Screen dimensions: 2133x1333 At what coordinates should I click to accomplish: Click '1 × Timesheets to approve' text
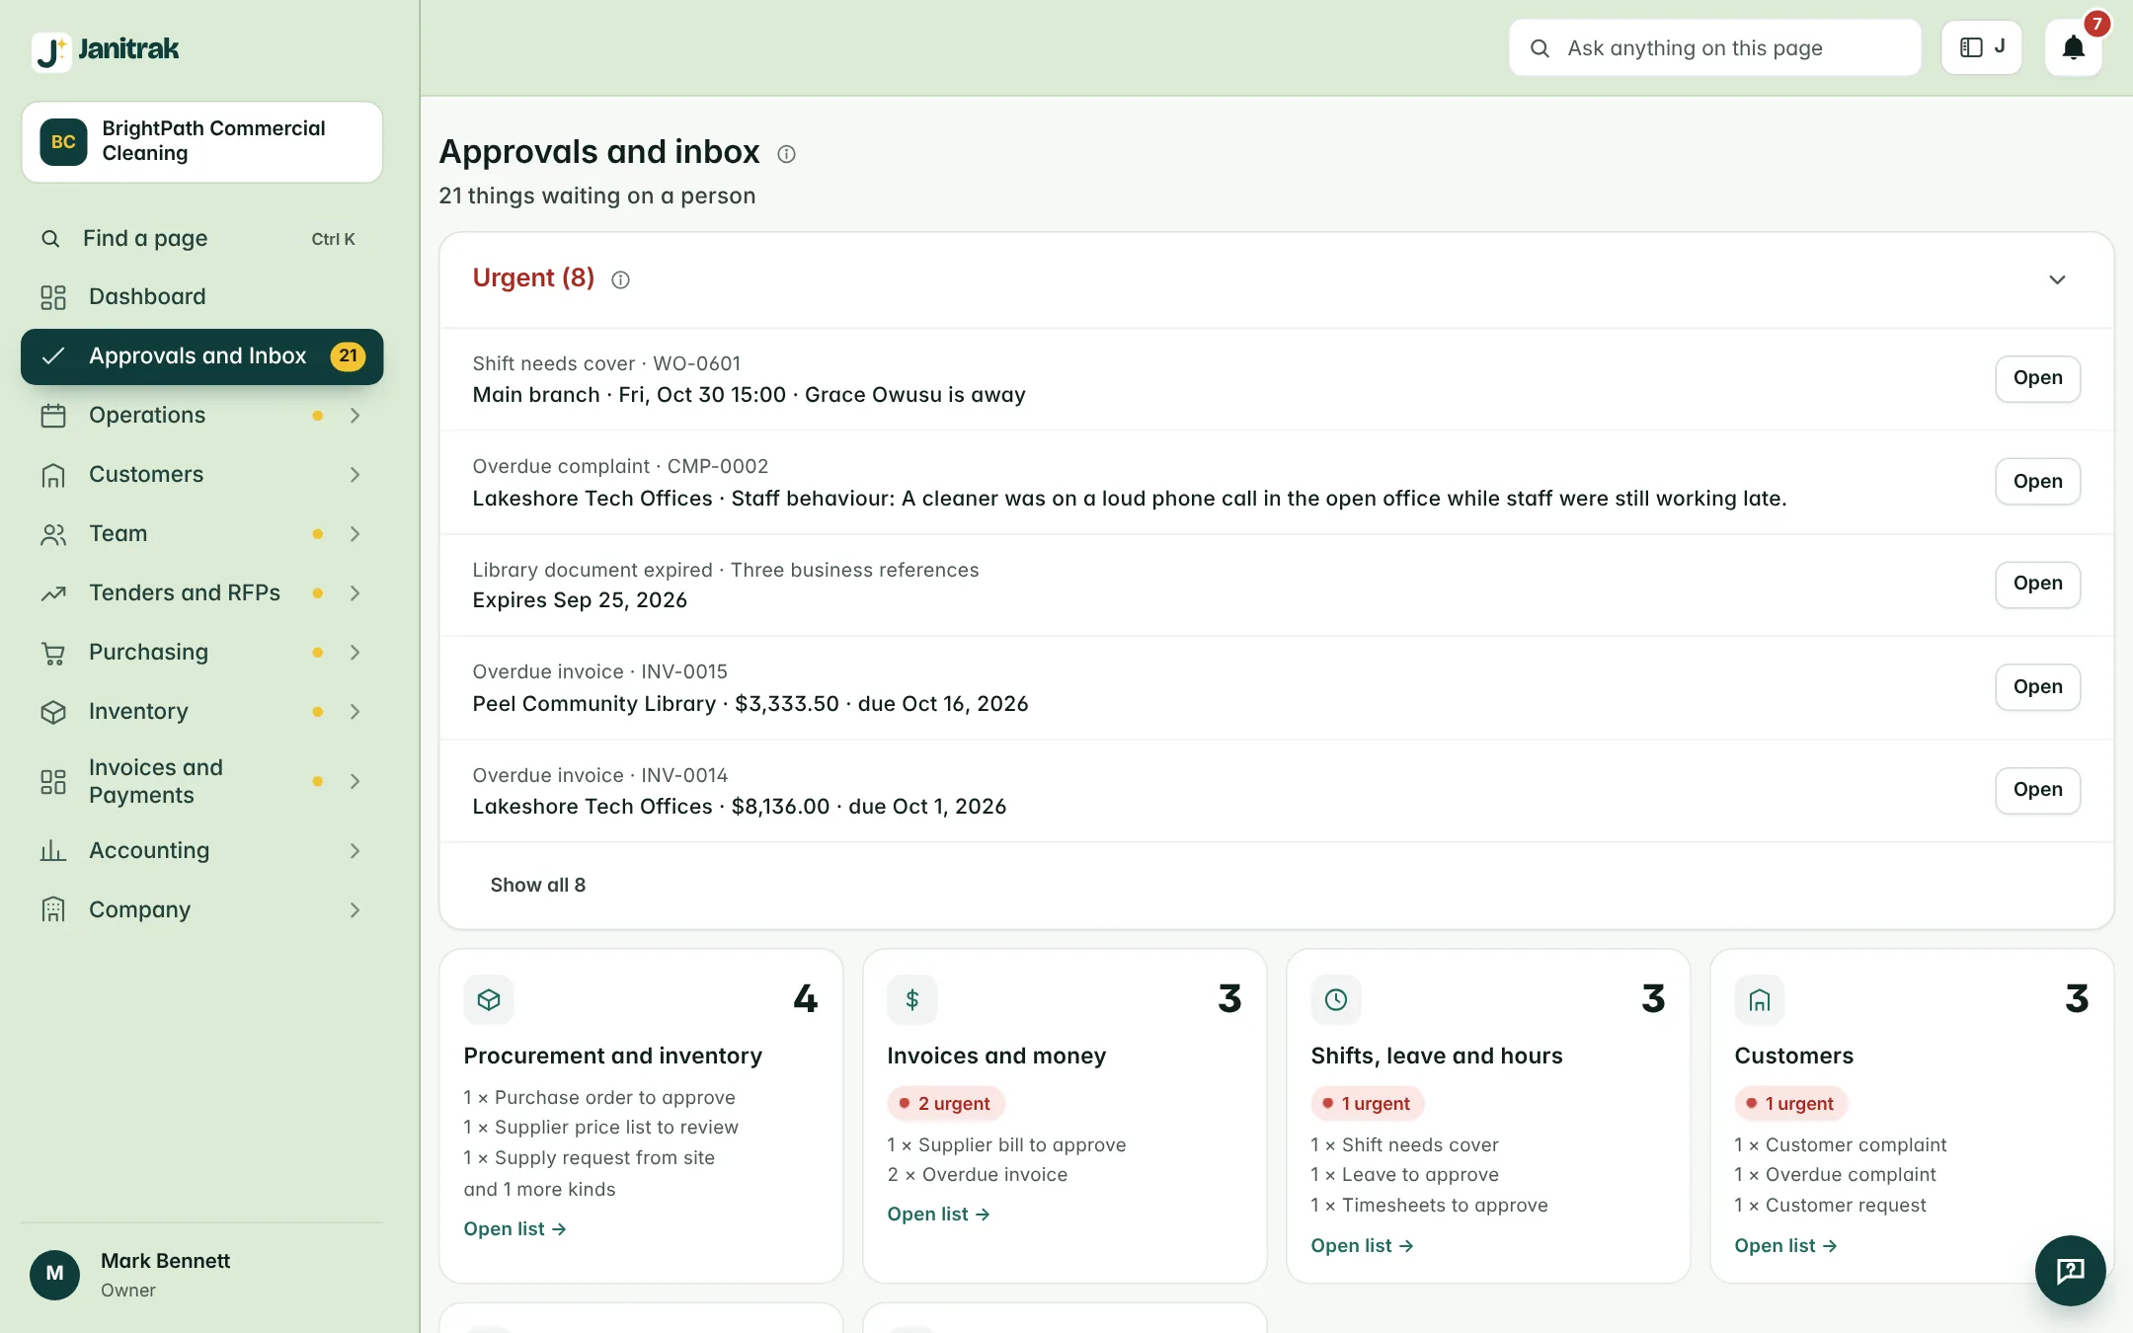point(1429,1206)
